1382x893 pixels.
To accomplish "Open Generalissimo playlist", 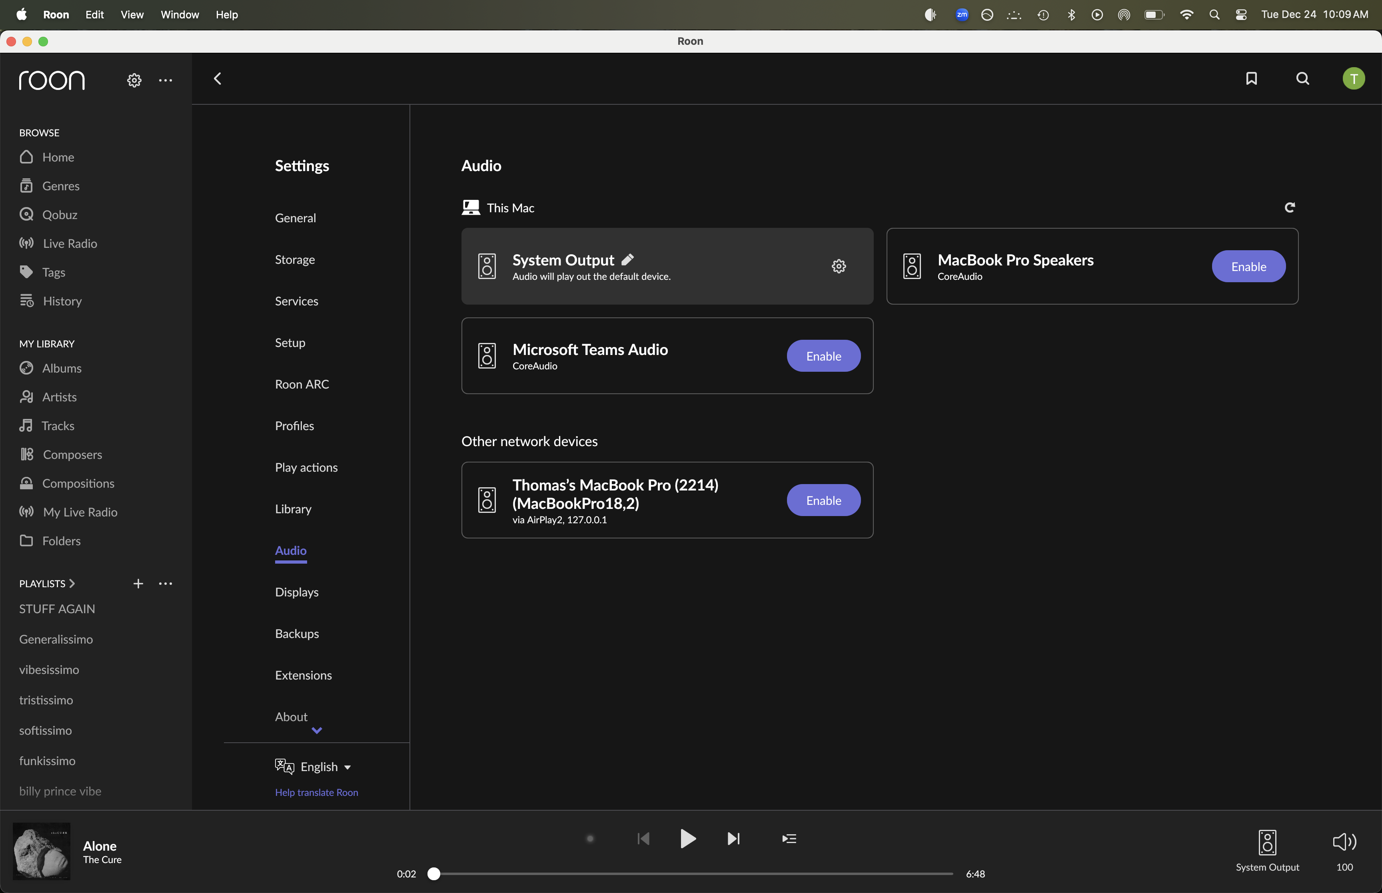I will 56,639.
